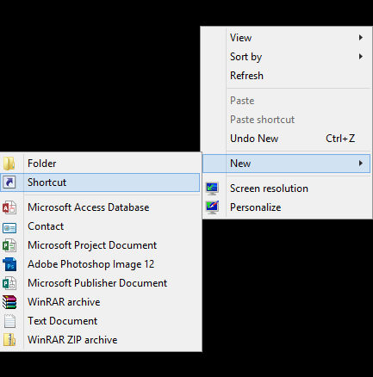The height and width of the screenshot is (377, 373).
Task: Open the Sort by menu entry
Action: pyautogui.click(x=286, y=57)
